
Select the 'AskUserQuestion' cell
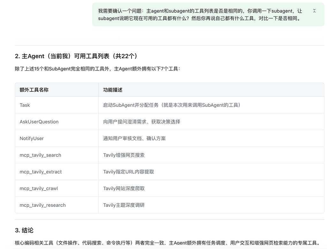point(57,122)
